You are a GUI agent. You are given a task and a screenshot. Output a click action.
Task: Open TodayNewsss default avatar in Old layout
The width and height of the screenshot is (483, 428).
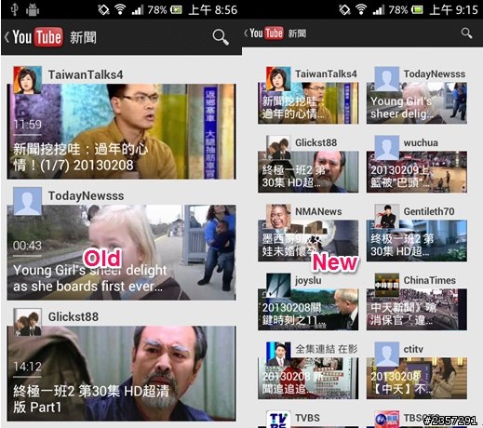click(27, 201)
